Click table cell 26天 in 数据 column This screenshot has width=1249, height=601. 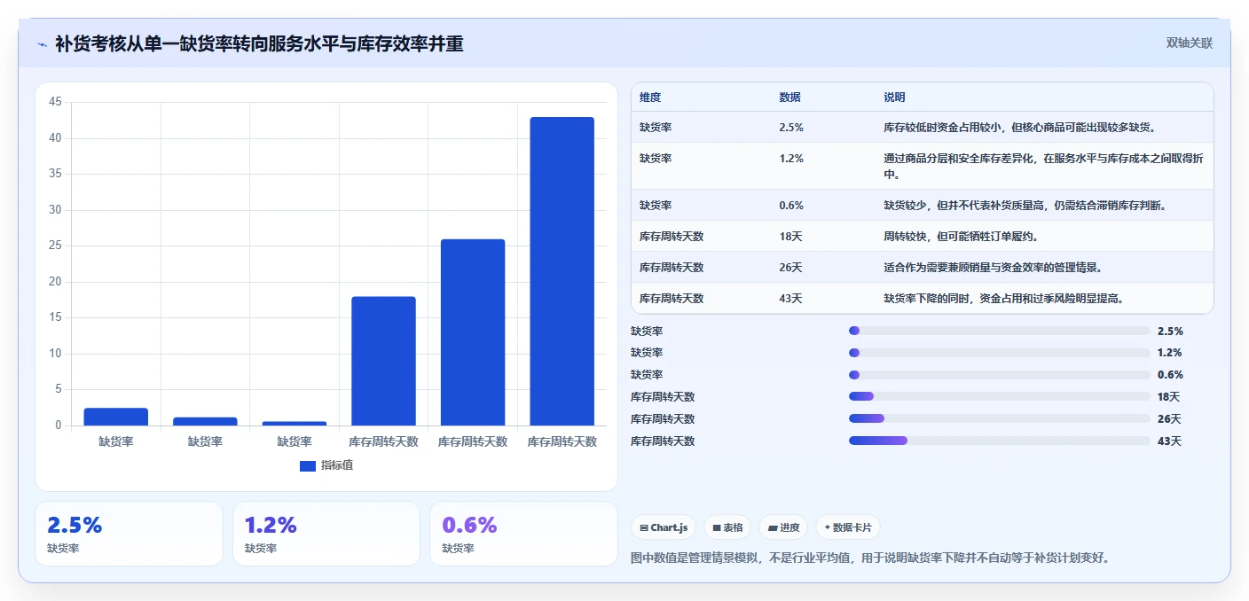[790, 268]
